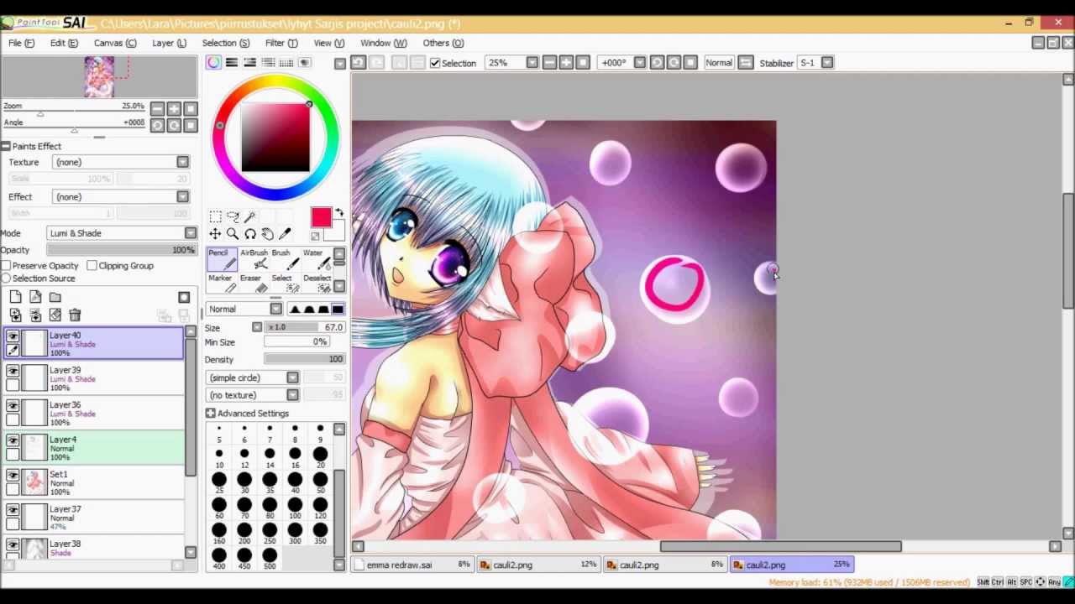Open the Canvas menu
Viewport: 1075px width, 604px height.
[115, 43]
